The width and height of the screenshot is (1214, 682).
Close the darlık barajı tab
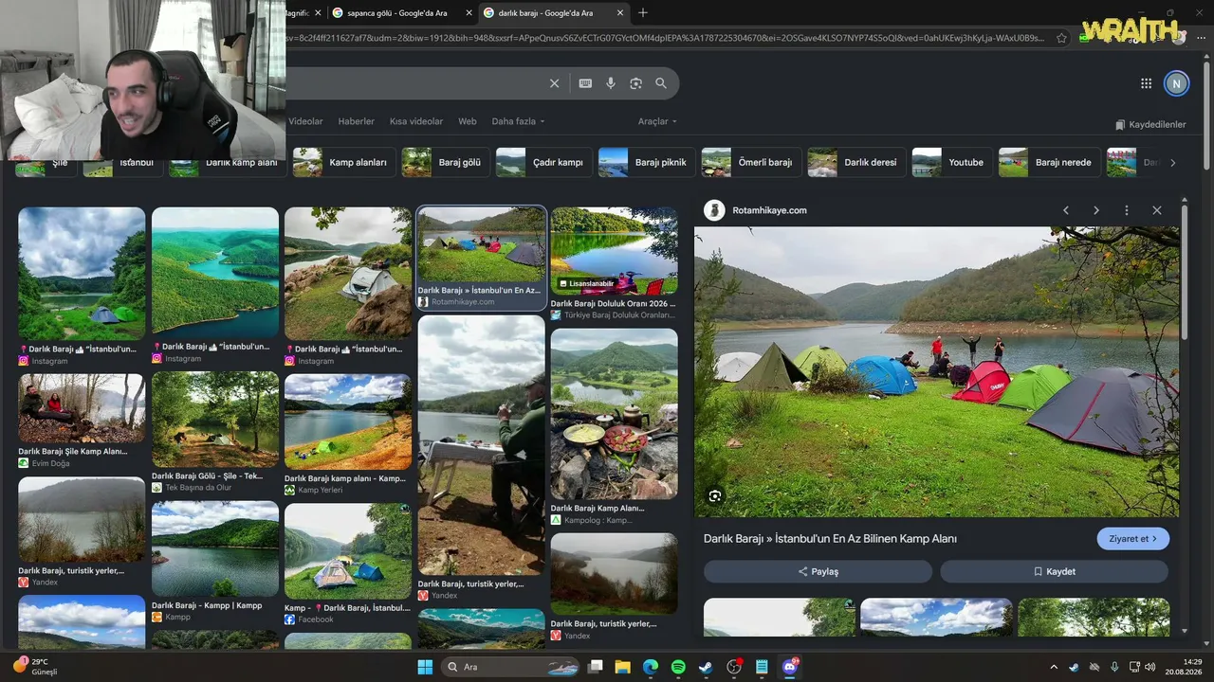tap(620, 13)
